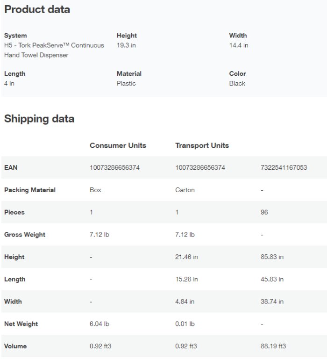
Task: Click the 96 pieces value
Action: [264, 212]
